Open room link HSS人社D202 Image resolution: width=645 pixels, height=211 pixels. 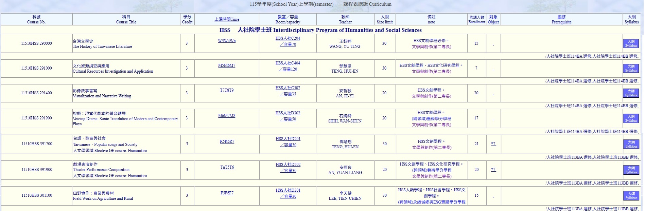(288, 165)
